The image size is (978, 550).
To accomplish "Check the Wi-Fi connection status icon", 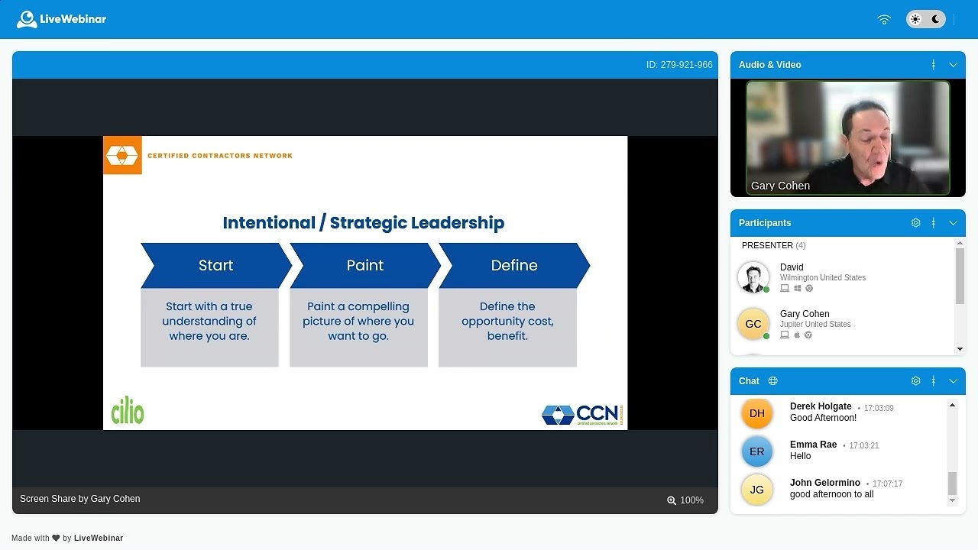I will pyautogui.click(x=884, y=19).
